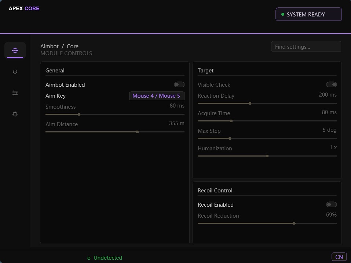Click the 1 x Humanization value
The width and height of the screenshot is (351, 263).
[x=333, y=147]
